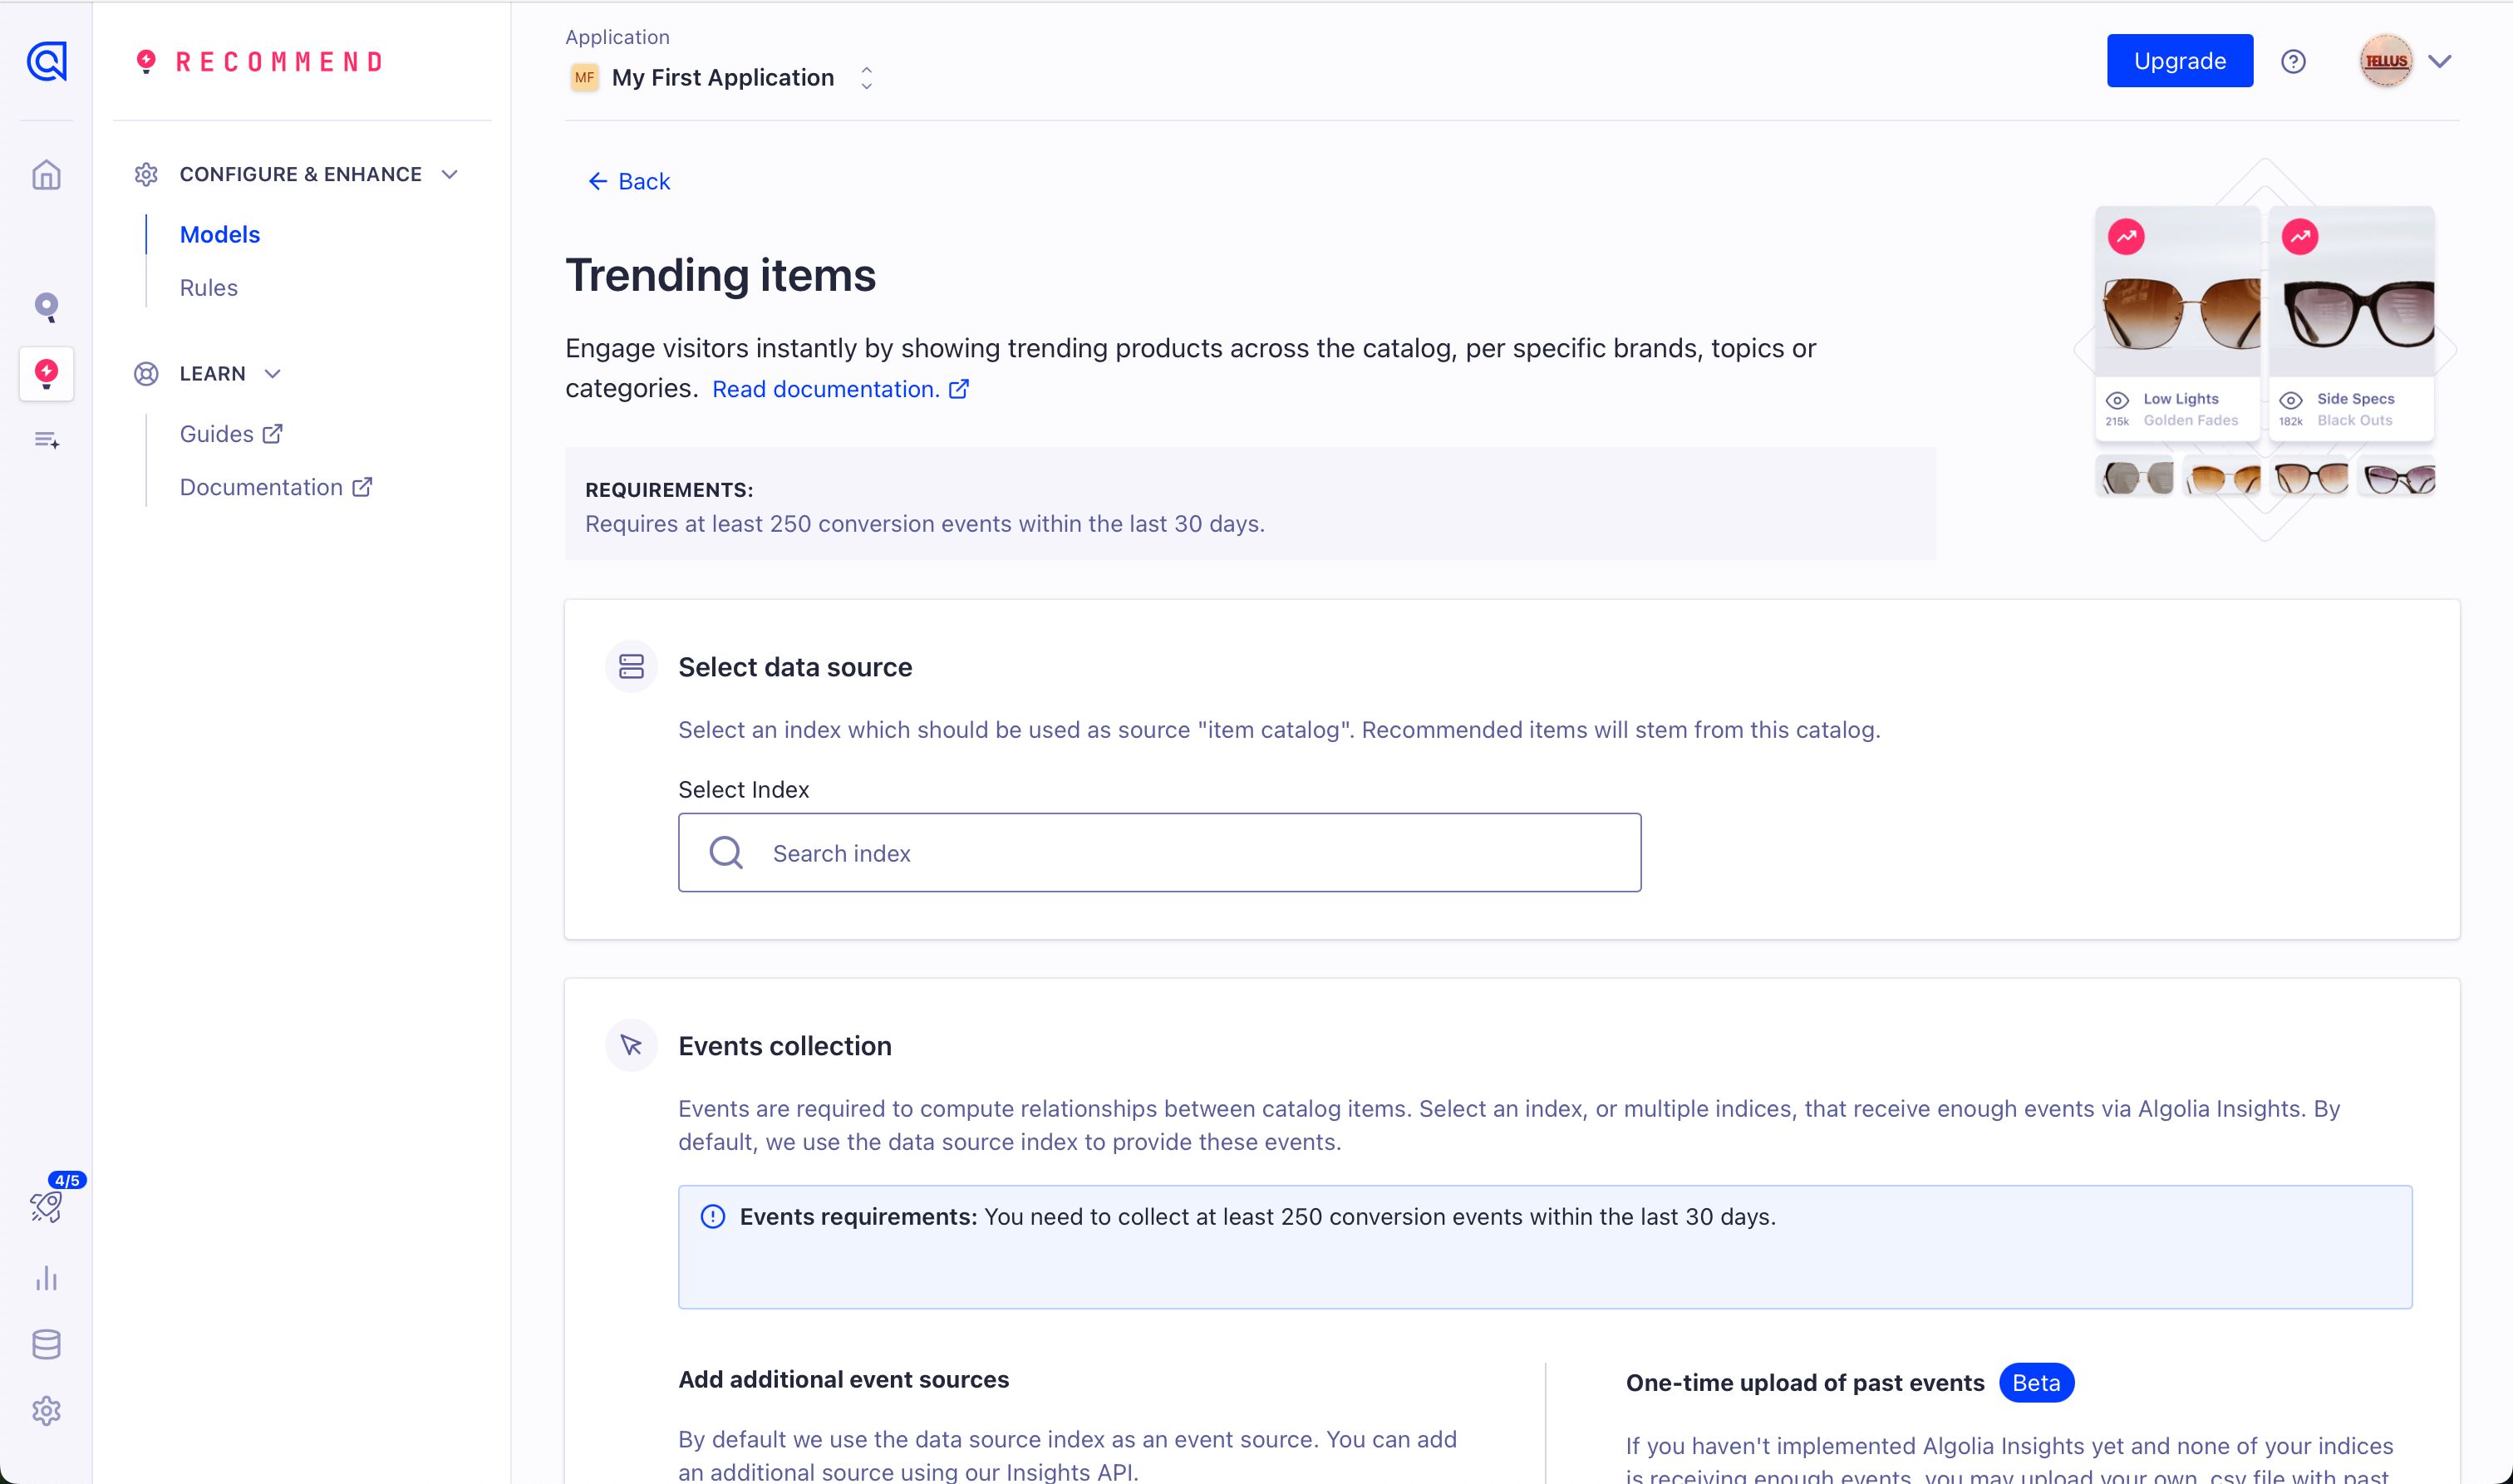The image size is (2513, 1484).
Task: Open the settings gear icon in sidebar
Action: tap(46, 1410)
